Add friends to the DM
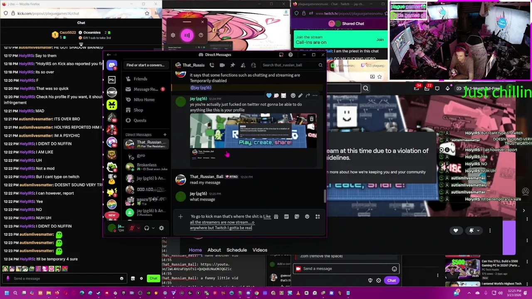The width and height of the screenshot is (532, 299). [243, 65]
